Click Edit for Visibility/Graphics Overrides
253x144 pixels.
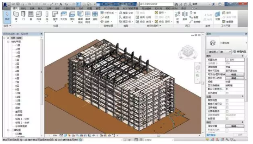(235, 74)
